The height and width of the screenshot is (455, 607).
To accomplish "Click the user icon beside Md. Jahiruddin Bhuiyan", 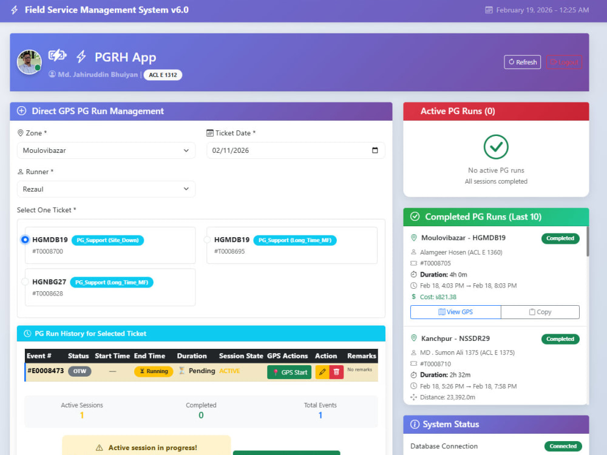I will click(52, 74).
